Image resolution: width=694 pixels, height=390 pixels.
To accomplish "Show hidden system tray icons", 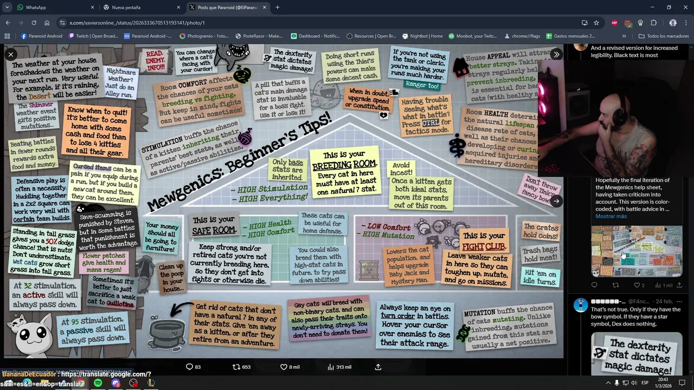I will pos(608,383).
